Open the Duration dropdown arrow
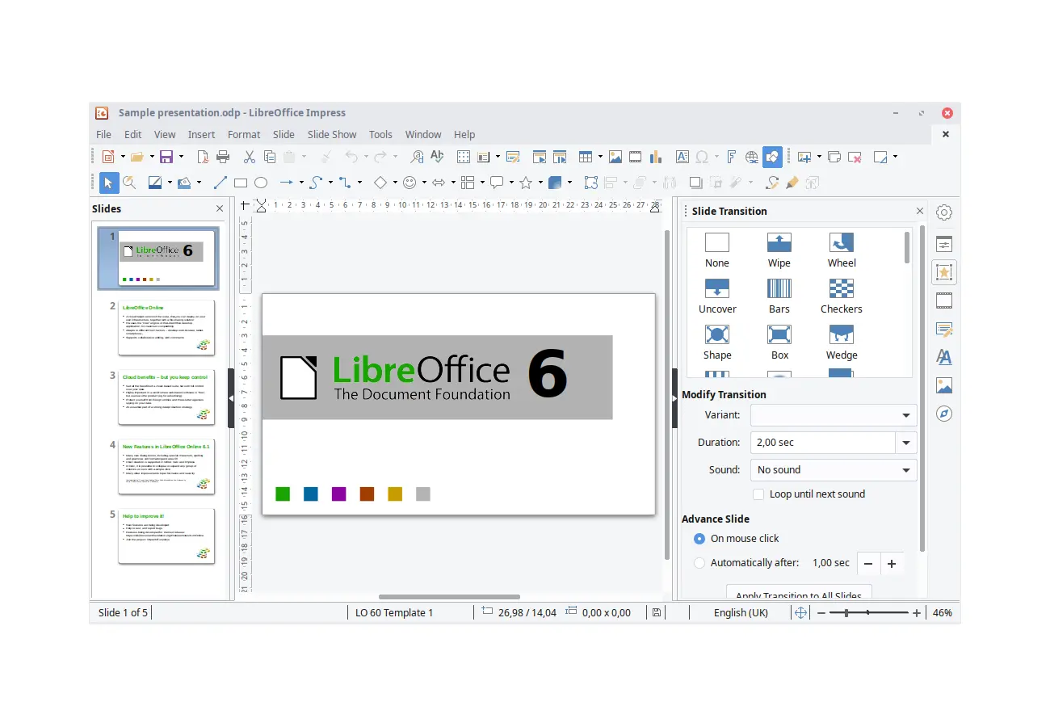The width and height of the screenshot is (1050, 727). pos(906,443)
